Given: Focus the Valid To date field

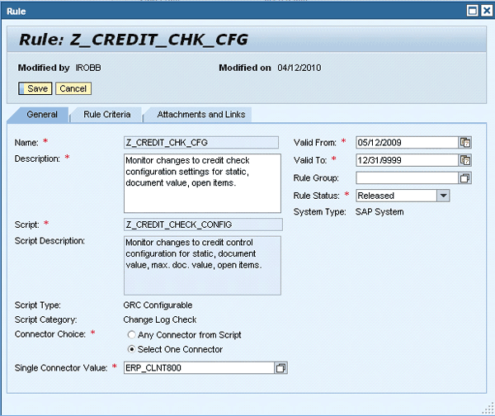Looking at the screenshot, I should (406, 160).
